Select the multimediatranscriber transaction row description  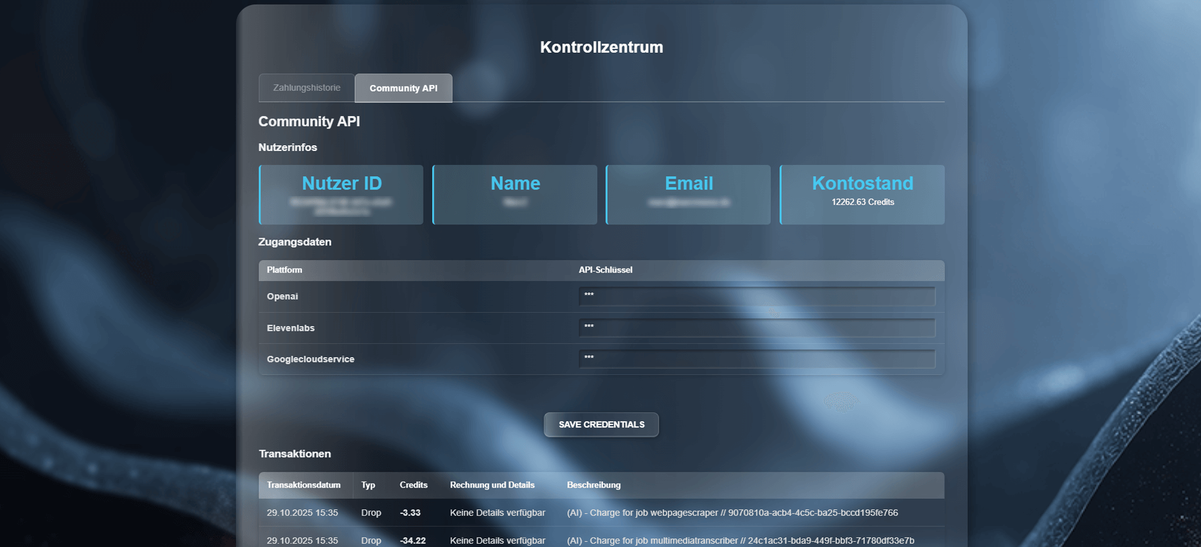[740, 540]
